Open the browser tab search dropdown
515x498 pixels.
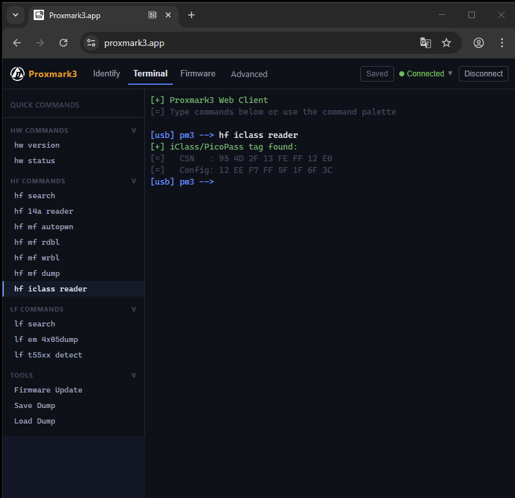point(16,15)
